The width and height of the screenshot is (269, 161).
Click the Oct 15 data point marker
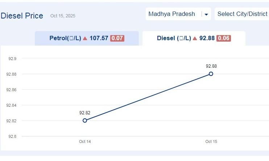coord(211,74)
